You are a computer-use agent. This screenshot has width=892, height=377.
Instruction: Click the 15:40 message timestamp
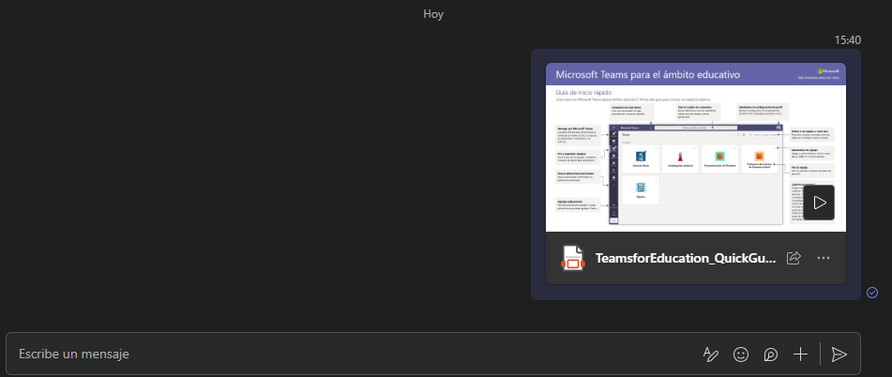pos(847,40)
